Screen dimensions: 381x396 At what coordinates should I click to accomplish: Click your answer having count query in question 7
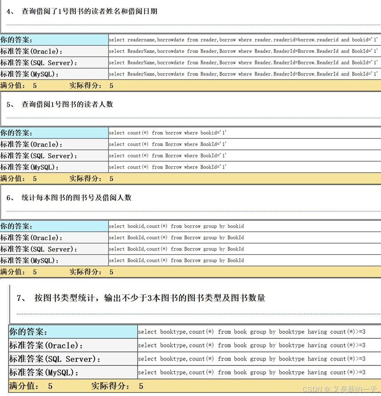coord(251,332)
